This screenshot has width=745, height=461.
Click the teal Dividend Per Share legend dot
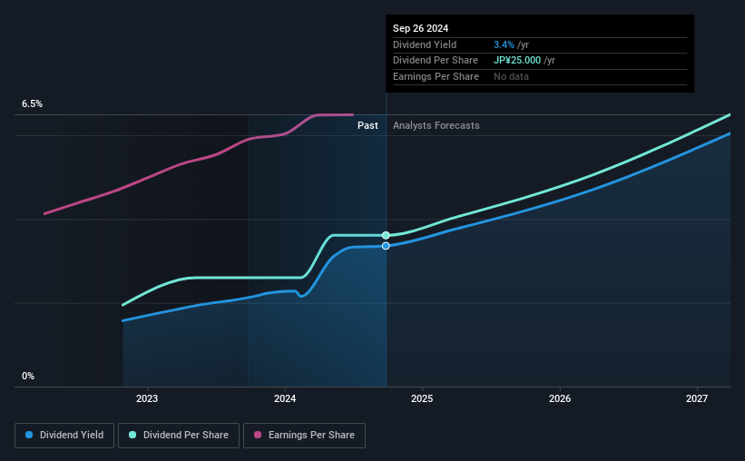[132, 435]
